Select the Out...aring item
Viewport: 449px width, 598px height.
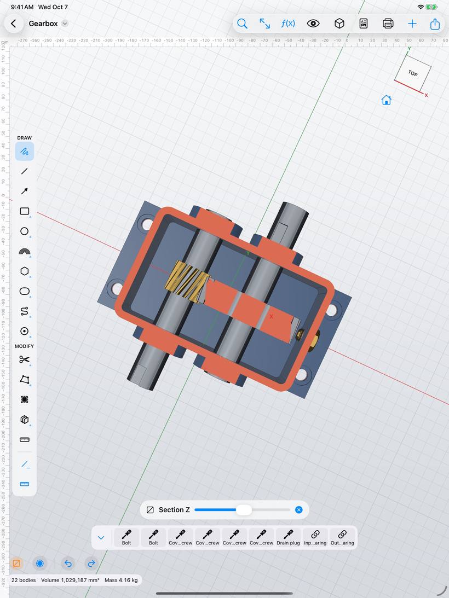342,538
